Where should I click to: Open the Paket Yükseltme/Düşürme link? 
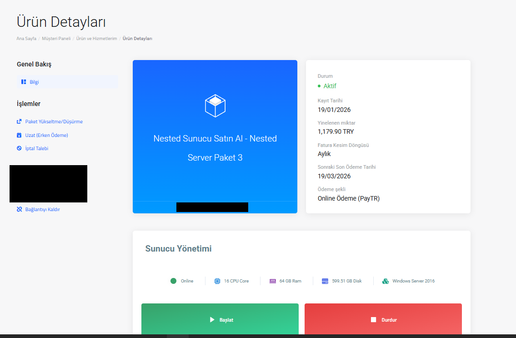coord(54,121)
